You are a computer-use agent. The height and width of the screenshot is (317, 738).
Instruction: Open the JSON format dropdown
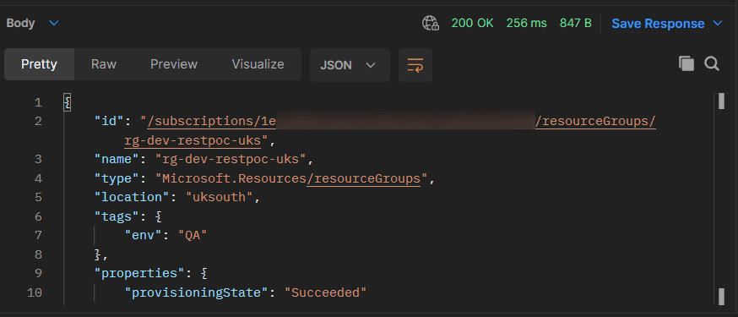point(350,65)
